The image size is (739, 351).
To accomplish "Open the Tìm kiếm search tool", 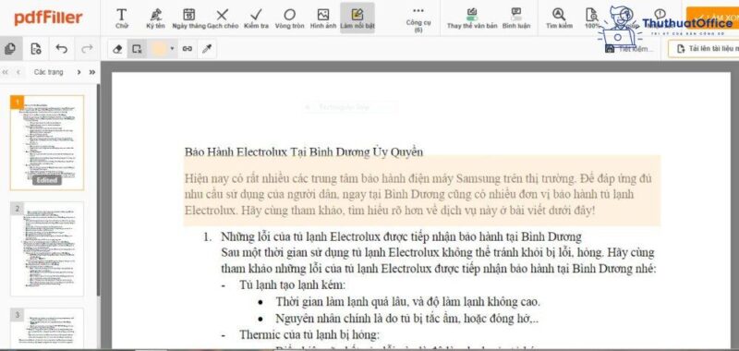I will click(559, 18).
